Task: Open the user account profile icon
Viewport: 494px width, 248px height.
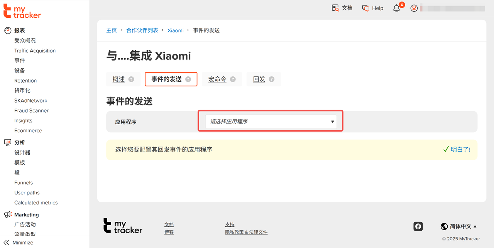Action: click(x=414, y=8)
